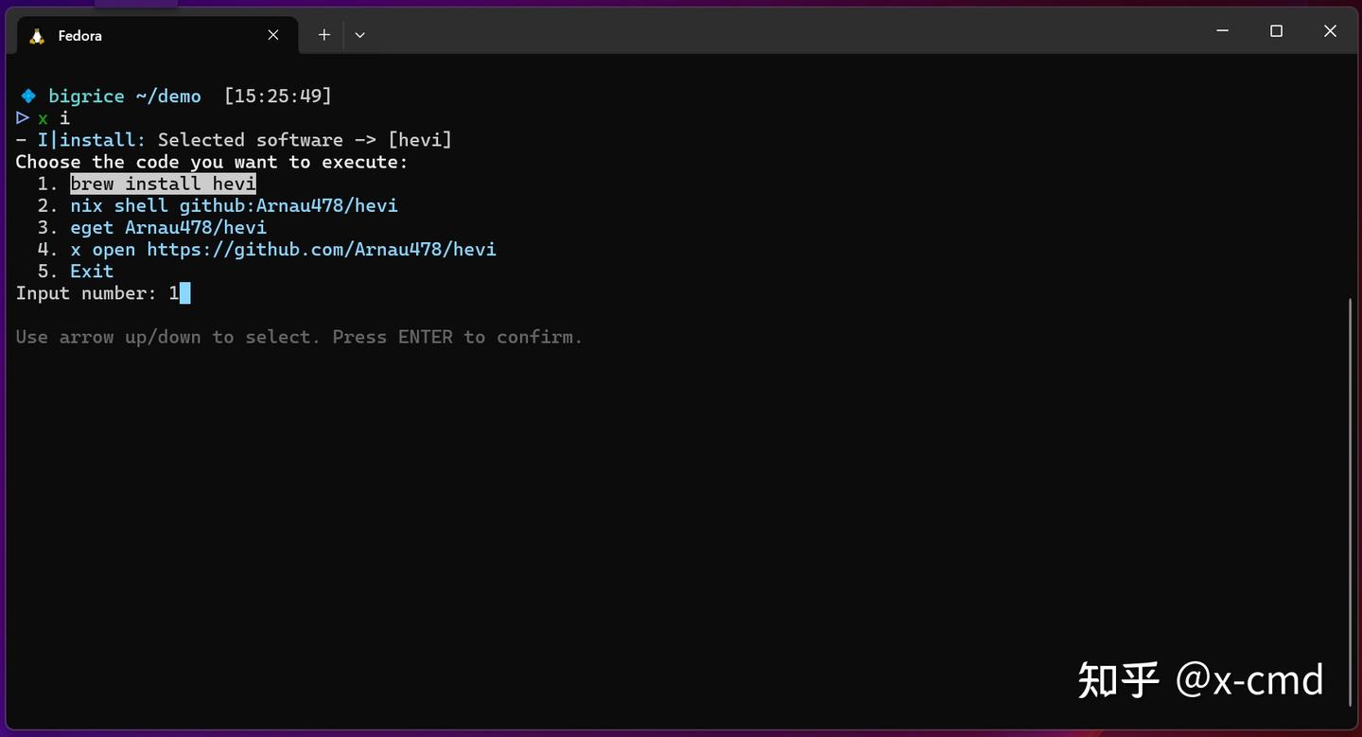This screenshot has height=737, width=1362.
Task: Click the x-cmd watermark text
Action: click(1199, 680)
